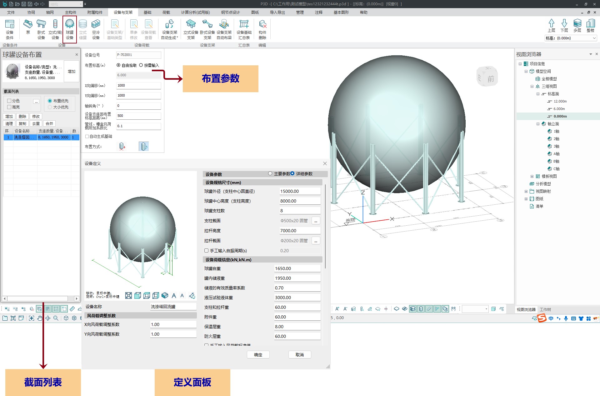Screen dimensions: 600x396
Task: Click the 球罐外径 input field
Action: [299, 191]
